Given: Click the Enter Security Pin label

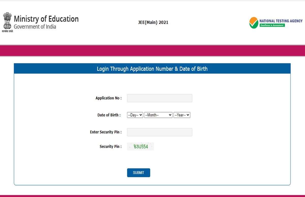Looking at the screenshot, I should point(106,132).
